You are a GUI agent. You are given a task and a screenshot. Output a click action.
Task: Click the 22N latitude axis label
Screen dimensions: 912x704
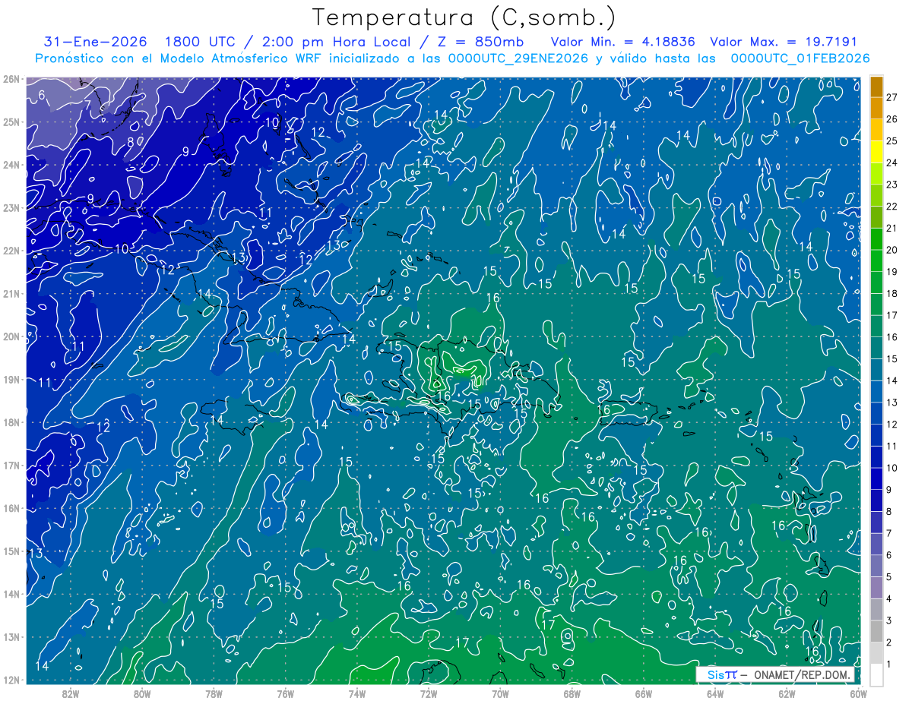coord(11,251)
